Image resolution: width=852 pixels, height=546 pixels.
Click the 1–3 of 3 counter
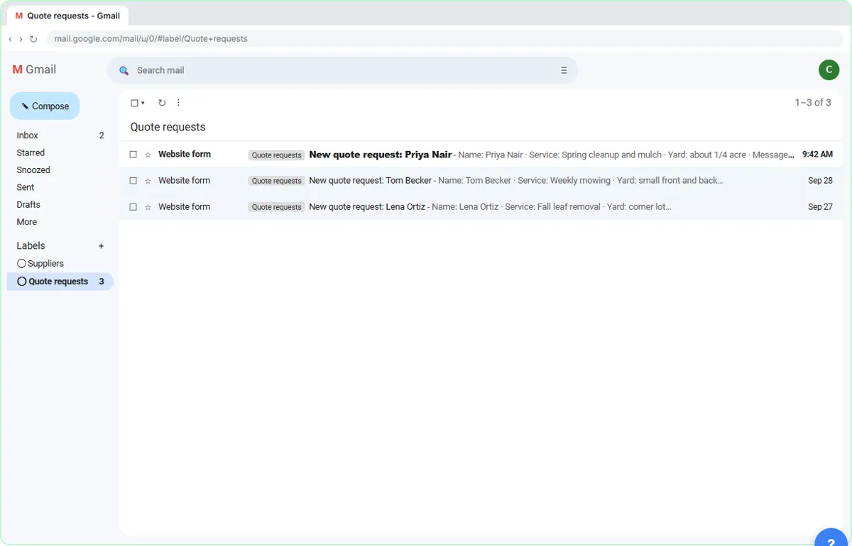813,103
